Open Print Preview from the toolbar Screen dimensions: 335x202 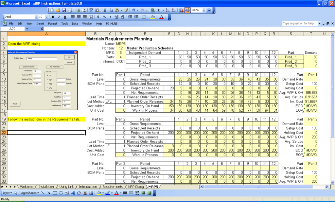click(84, 10)
